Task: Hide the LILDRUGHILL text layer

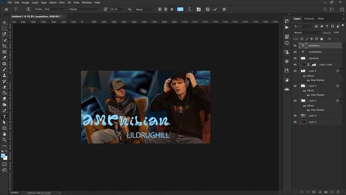Action: 295,52
